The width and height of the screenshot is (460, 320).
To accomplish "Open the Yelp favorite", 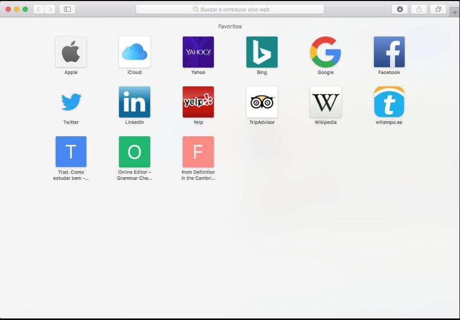I will click(x=198, y=102).
